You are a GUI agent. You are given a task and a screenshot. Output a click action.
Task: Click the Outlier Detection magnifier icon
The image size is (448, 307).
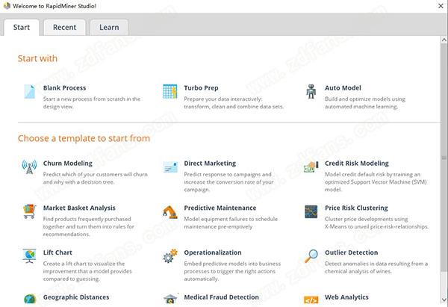click(311, 256)
